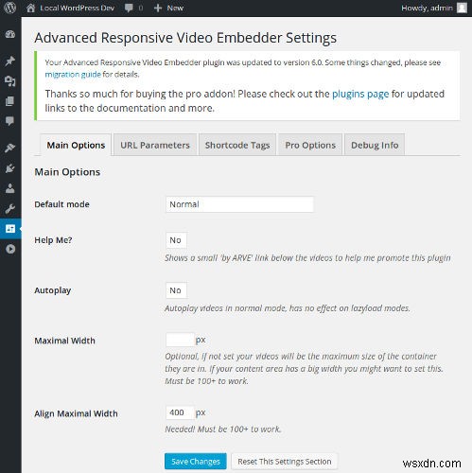This screenshot has width=472, height=473.
Task: Click the home icon for Local WordPress Dev
Action: pyautogui.click(x=30, y=8)
